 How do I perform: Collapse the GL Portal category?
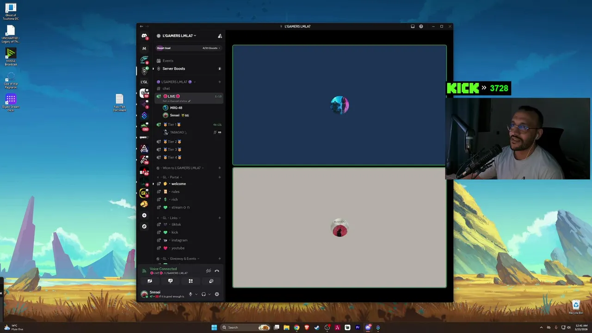(x=169, y=177)
